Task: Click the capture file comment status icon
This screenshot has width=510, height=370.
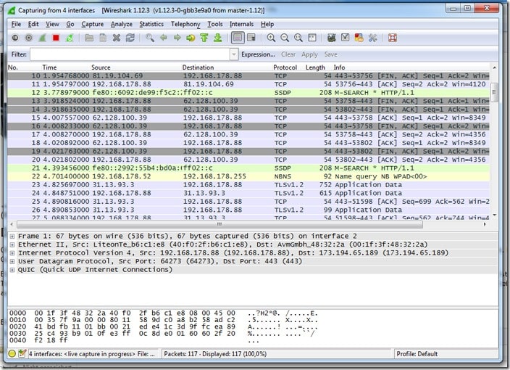Action: click(x=22, y=353)
